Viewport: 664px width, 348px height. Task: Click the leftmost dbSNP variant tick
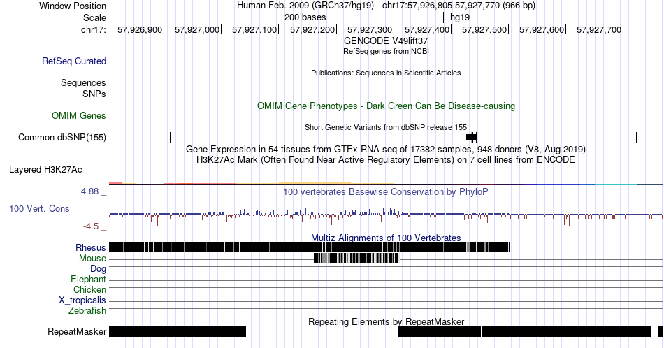point(171,137)
